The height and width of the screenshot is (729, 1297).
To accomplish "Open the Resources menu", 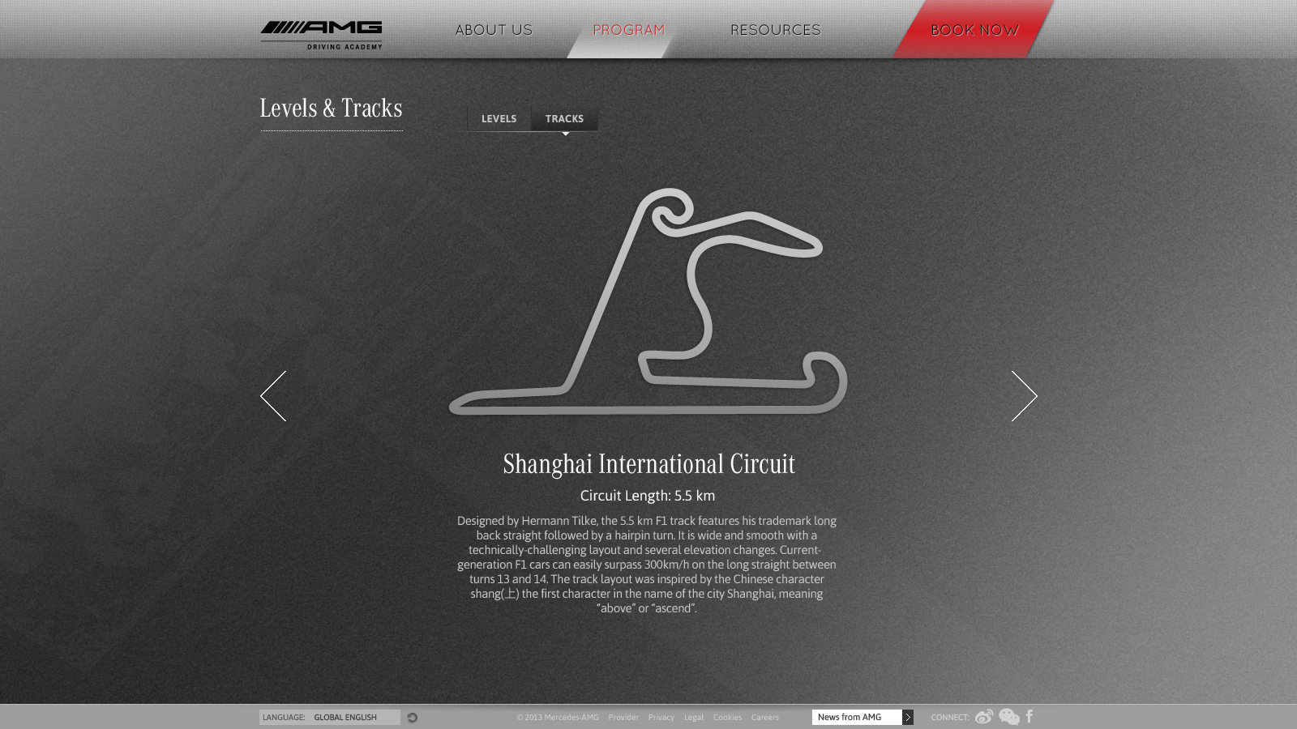I will 775,30.
